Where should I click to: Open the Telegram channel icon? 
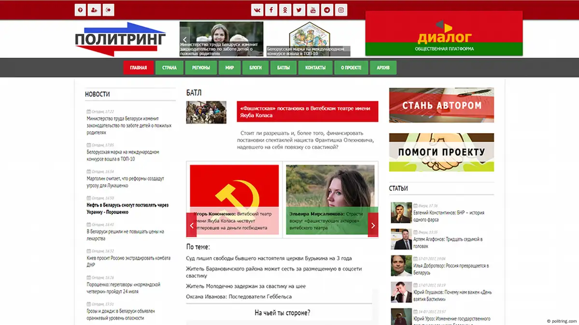click(327, 10)
